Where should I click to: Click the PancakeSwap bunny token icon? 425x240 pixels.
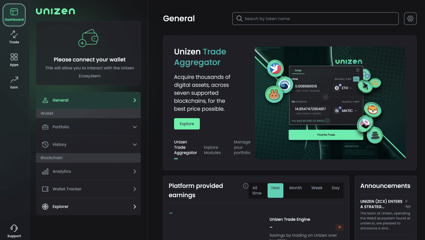click(x=274, y=94)
